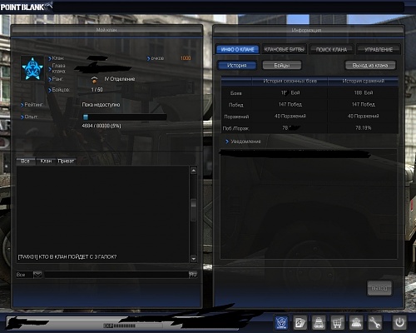Select the УПРАВЛЕНИЕ tab
The width and height of the screenshot is (416, 333).
pyautogui.click(x=379, y=49)
